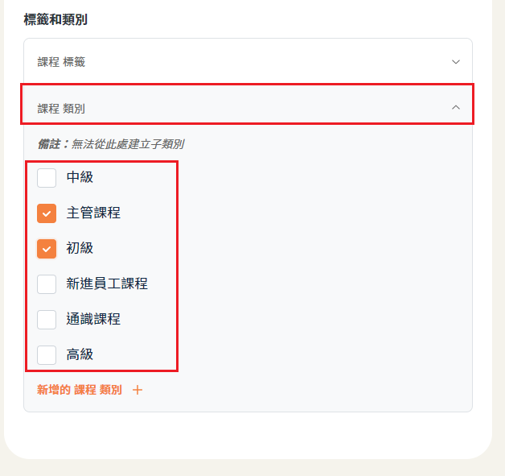This screenshot has width=505, height=476.
Task: Click the 標籤和類別 section heading
Action: point(55,19)
